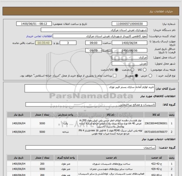Click the شماره نیاز field 1100005710000030
The image size is (182, 176).
(130, 24)
